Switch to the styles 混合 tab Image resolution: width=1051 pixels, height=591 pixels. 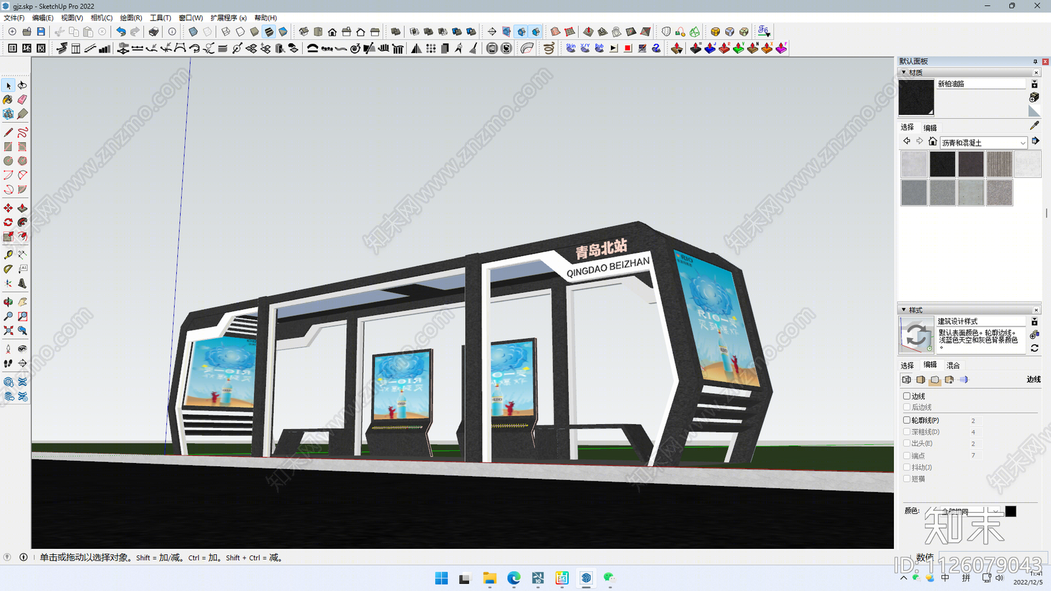point(953,365)
